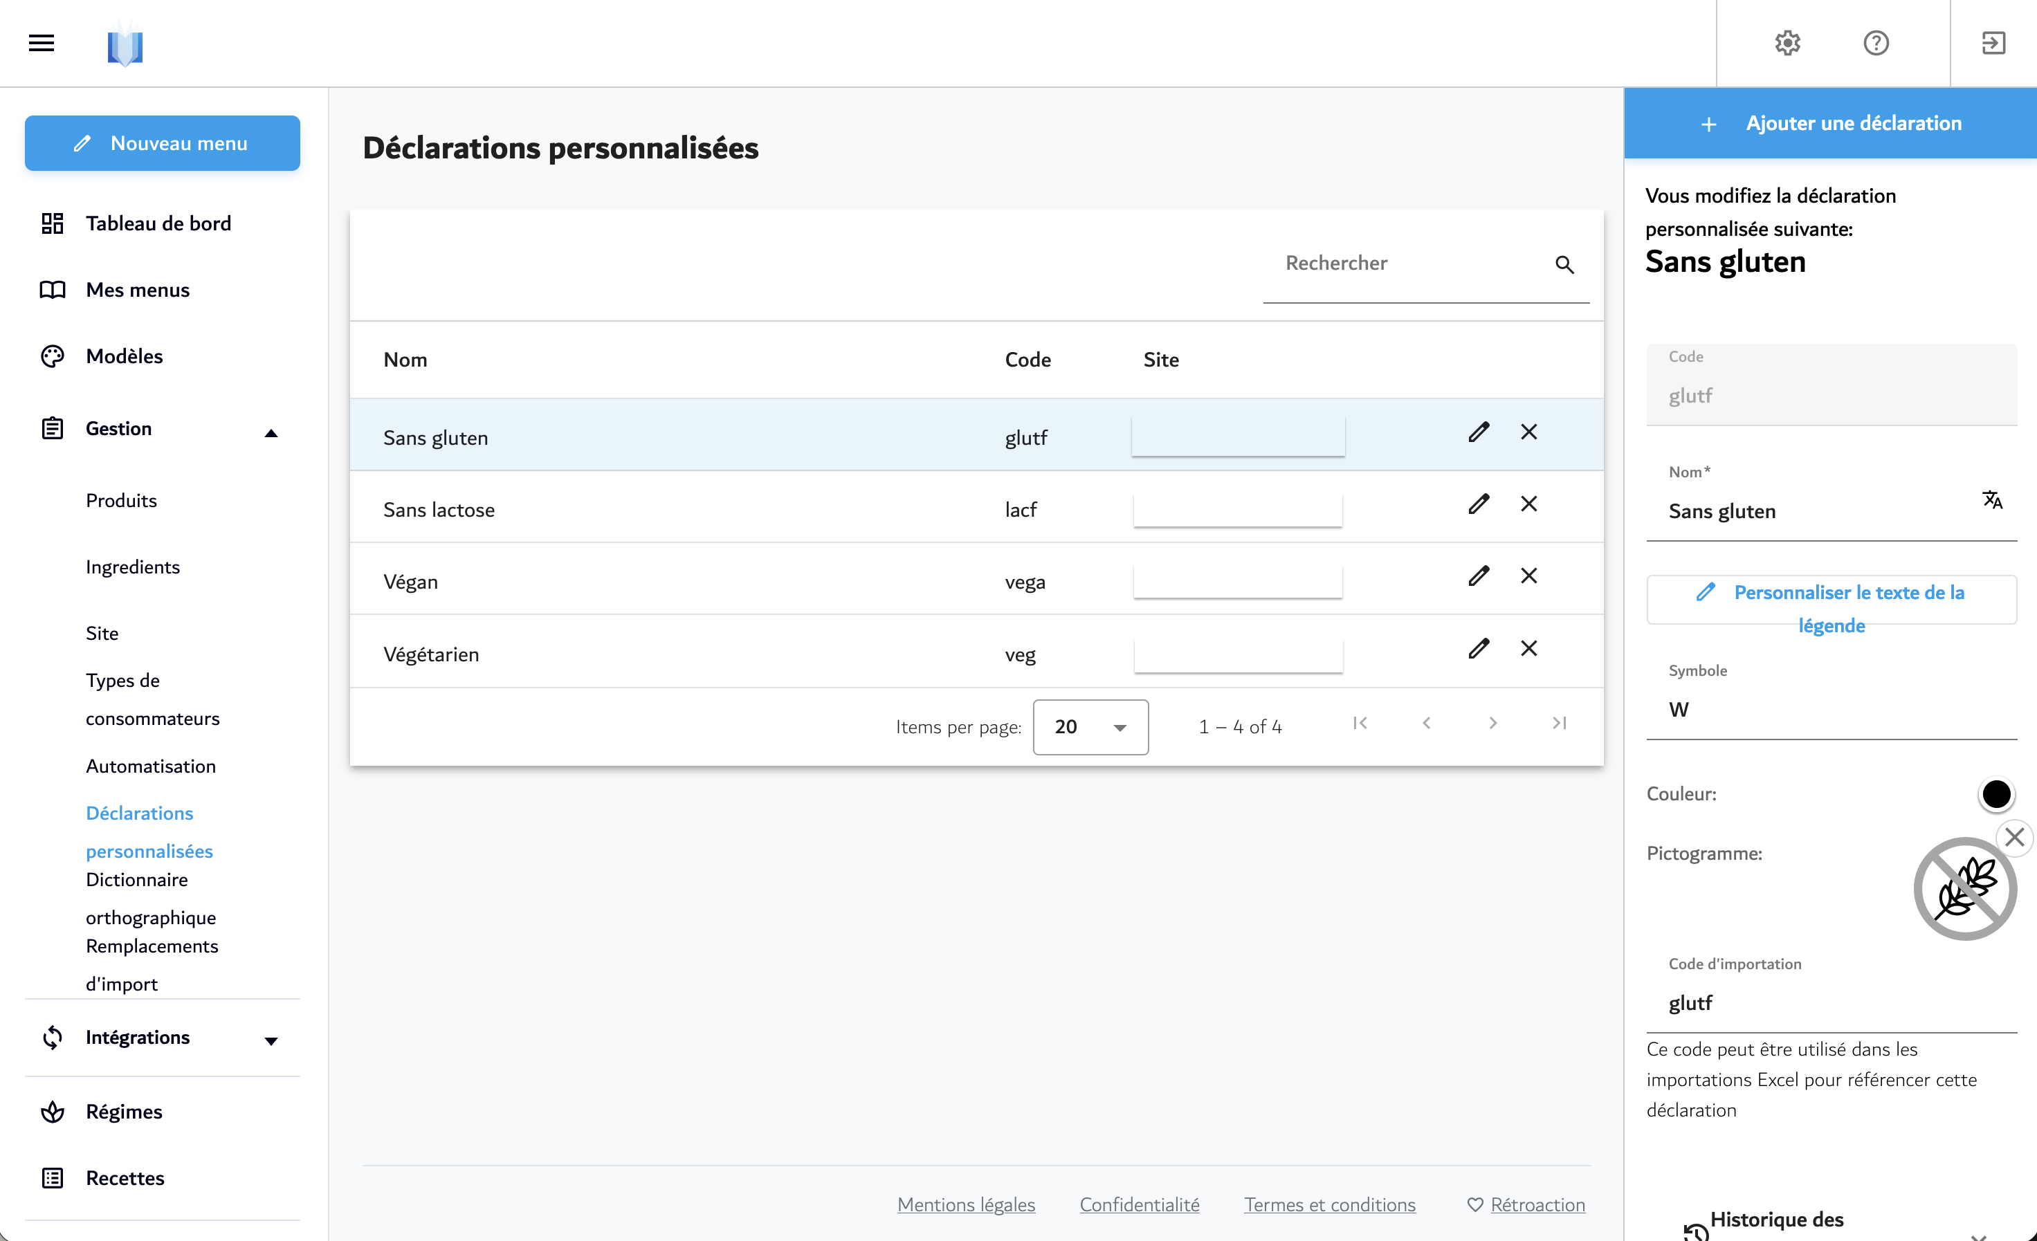Screen dimensions: 2037x1241
Task: Open Types de consommateurs
Action: tap(152, 699)
